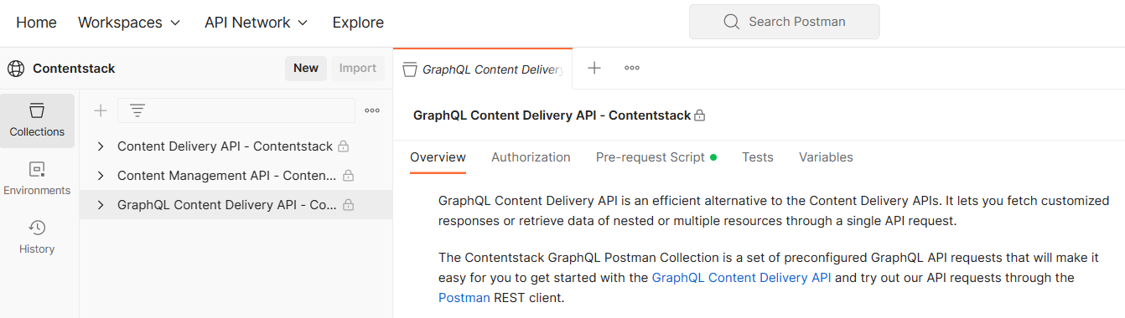The image size is (1125, 318).
Task: Expand GraphQL Content Delivery API collection
Action: pyautogui.click(x=101, y=205)
